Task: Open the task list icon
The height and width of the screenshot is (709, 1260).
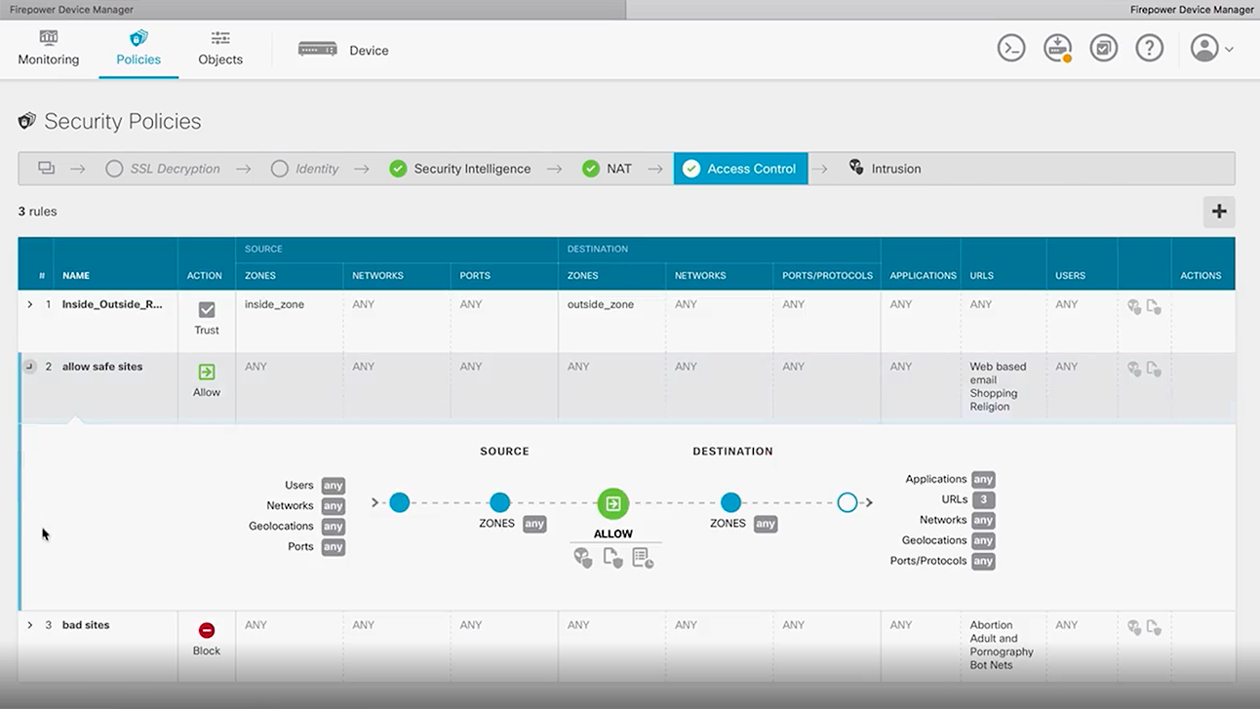Action: [1103, 47]
